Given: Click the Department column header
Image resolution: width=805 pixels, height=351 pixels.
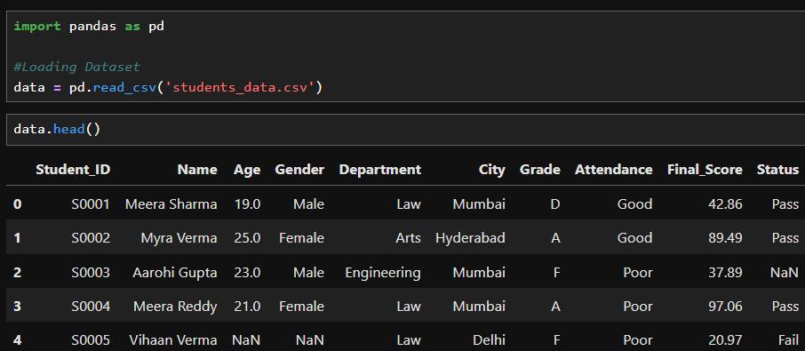Looking at the screenshot, I should 380,170.
